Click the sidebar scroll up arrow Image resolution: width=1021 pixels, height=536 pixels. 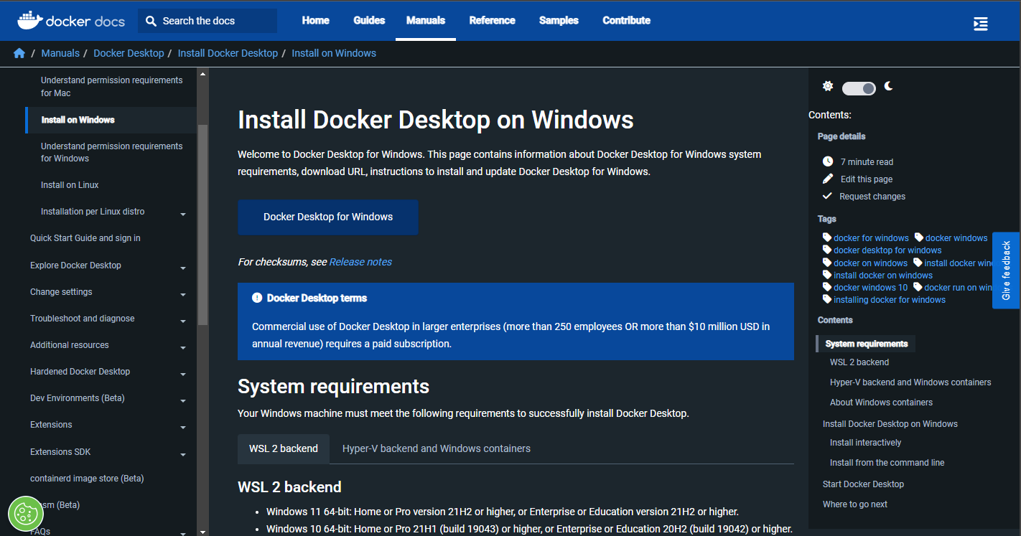click(202, 74)
